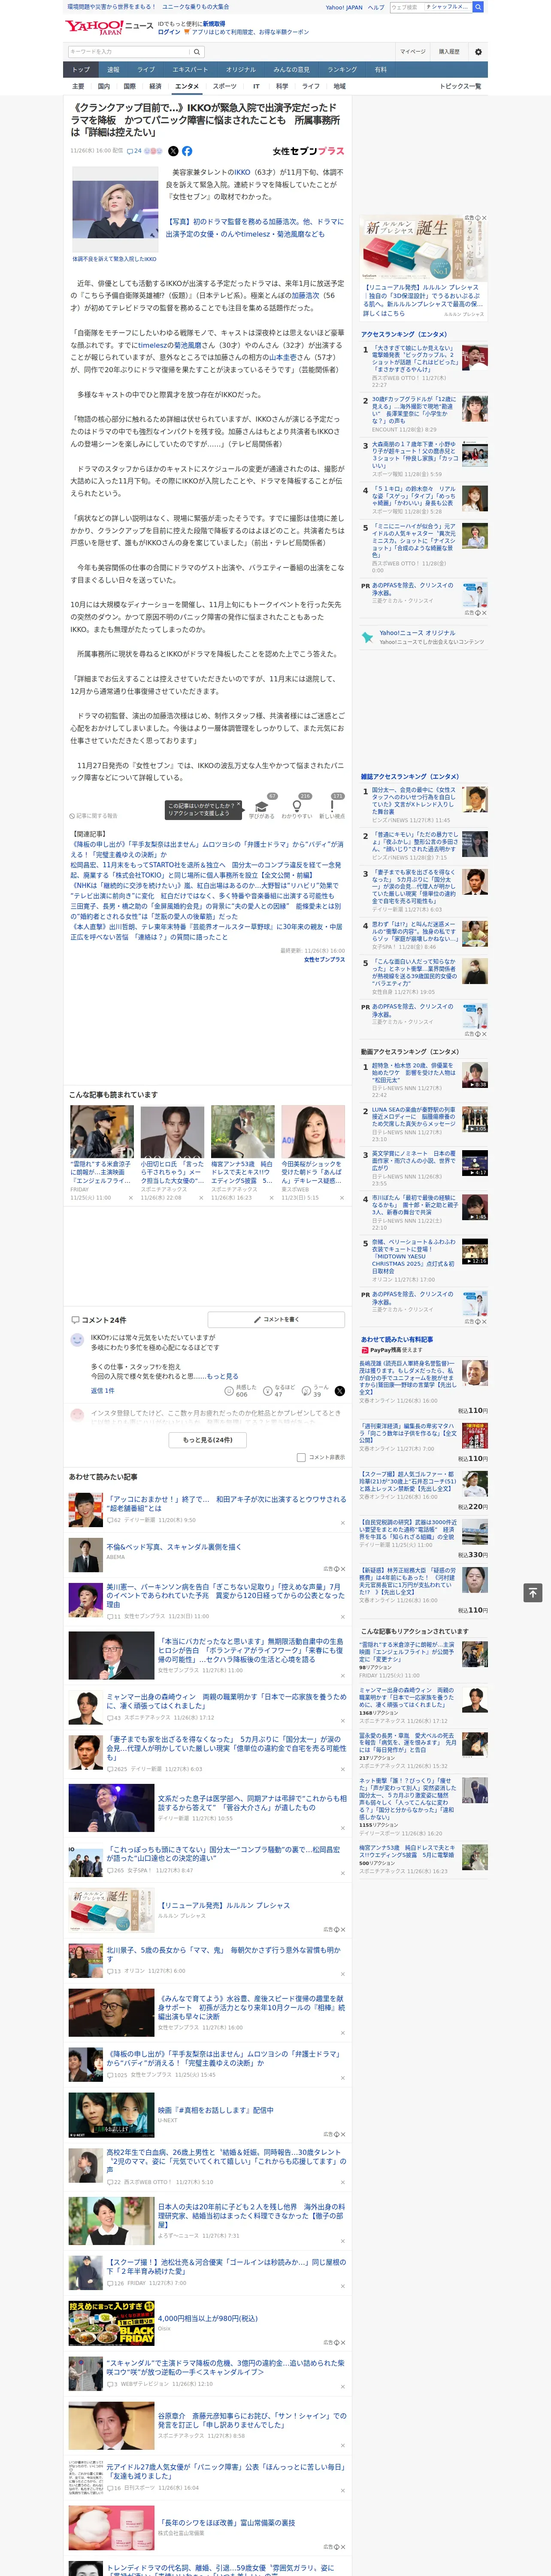Image resolution: width=551 pixels, height=2576 pixels.
Task: Open 購入履歴 in the header
Action: 449,52
